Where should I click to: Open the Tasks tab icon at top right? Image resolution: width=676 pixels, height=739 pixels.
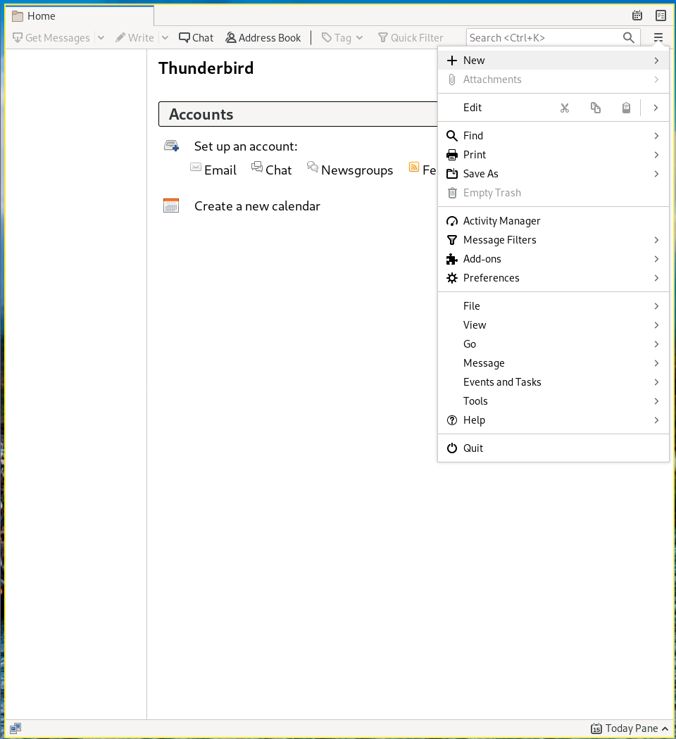(x=661, y=15)
